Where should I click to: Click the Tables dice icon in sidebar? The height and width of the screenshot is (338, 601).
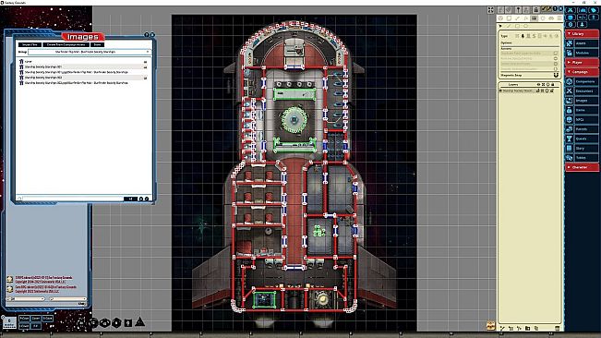point(570,158)
